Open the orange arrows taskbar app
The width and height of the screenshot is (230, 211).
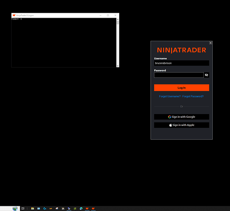click(51, 208)
